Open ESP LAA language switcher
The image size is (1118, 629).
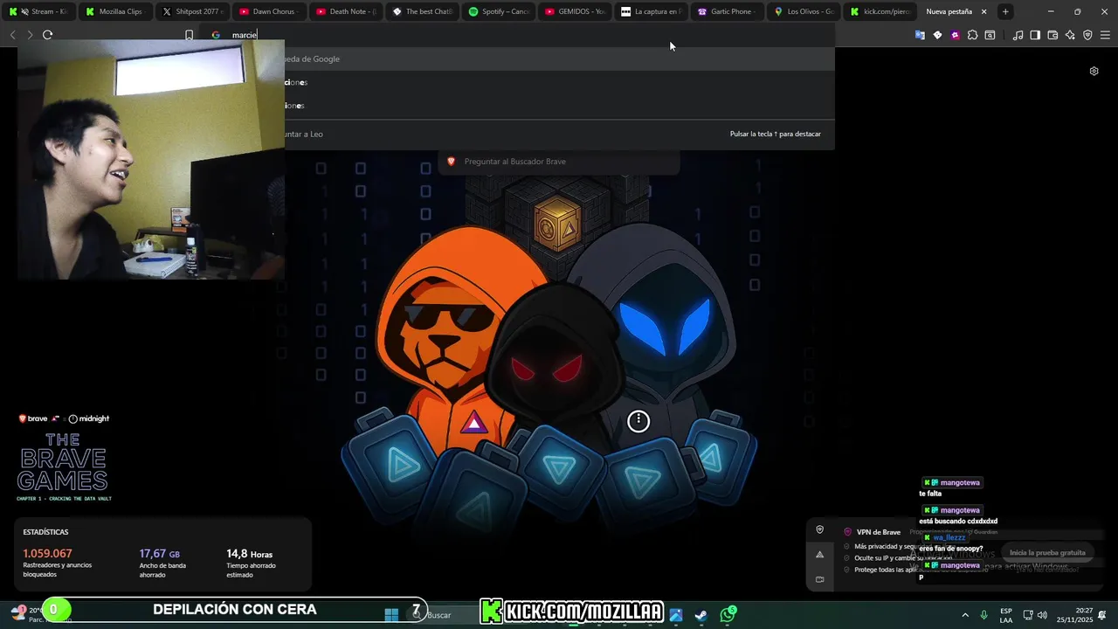[1006, 615]
